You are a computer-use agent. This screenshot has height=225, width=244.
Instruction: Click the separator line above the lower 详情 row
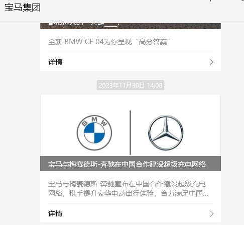131,204
